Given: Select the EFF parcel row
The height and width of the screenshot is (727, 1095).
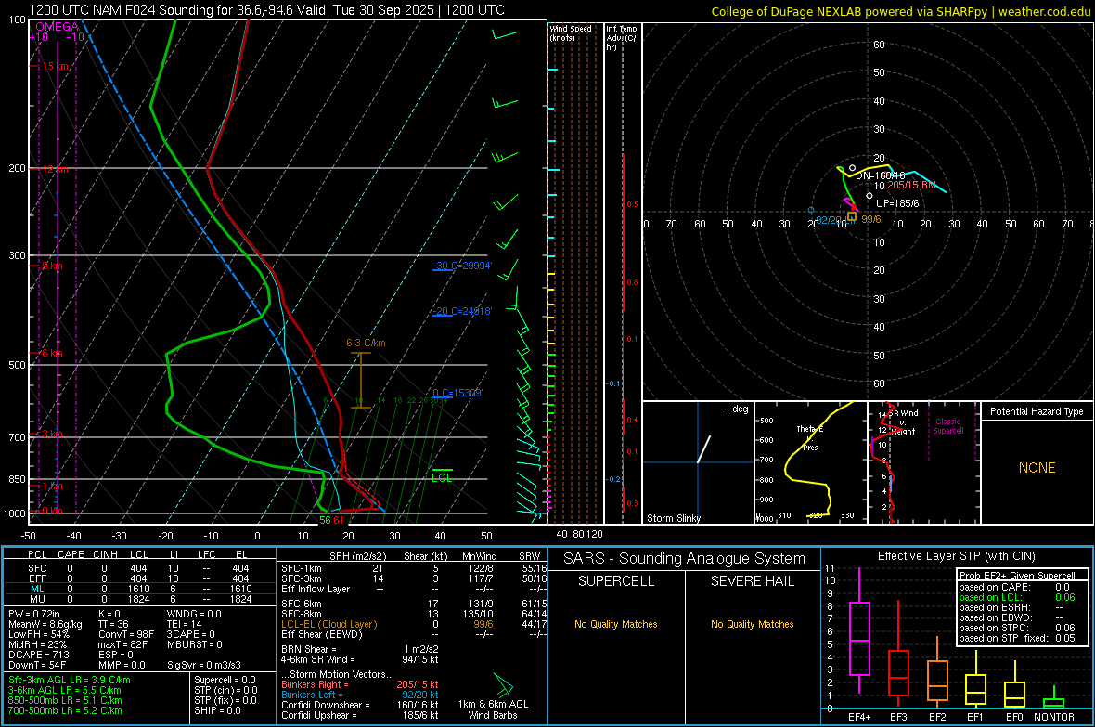Looking at the screenshot, I should coord(140,578).
